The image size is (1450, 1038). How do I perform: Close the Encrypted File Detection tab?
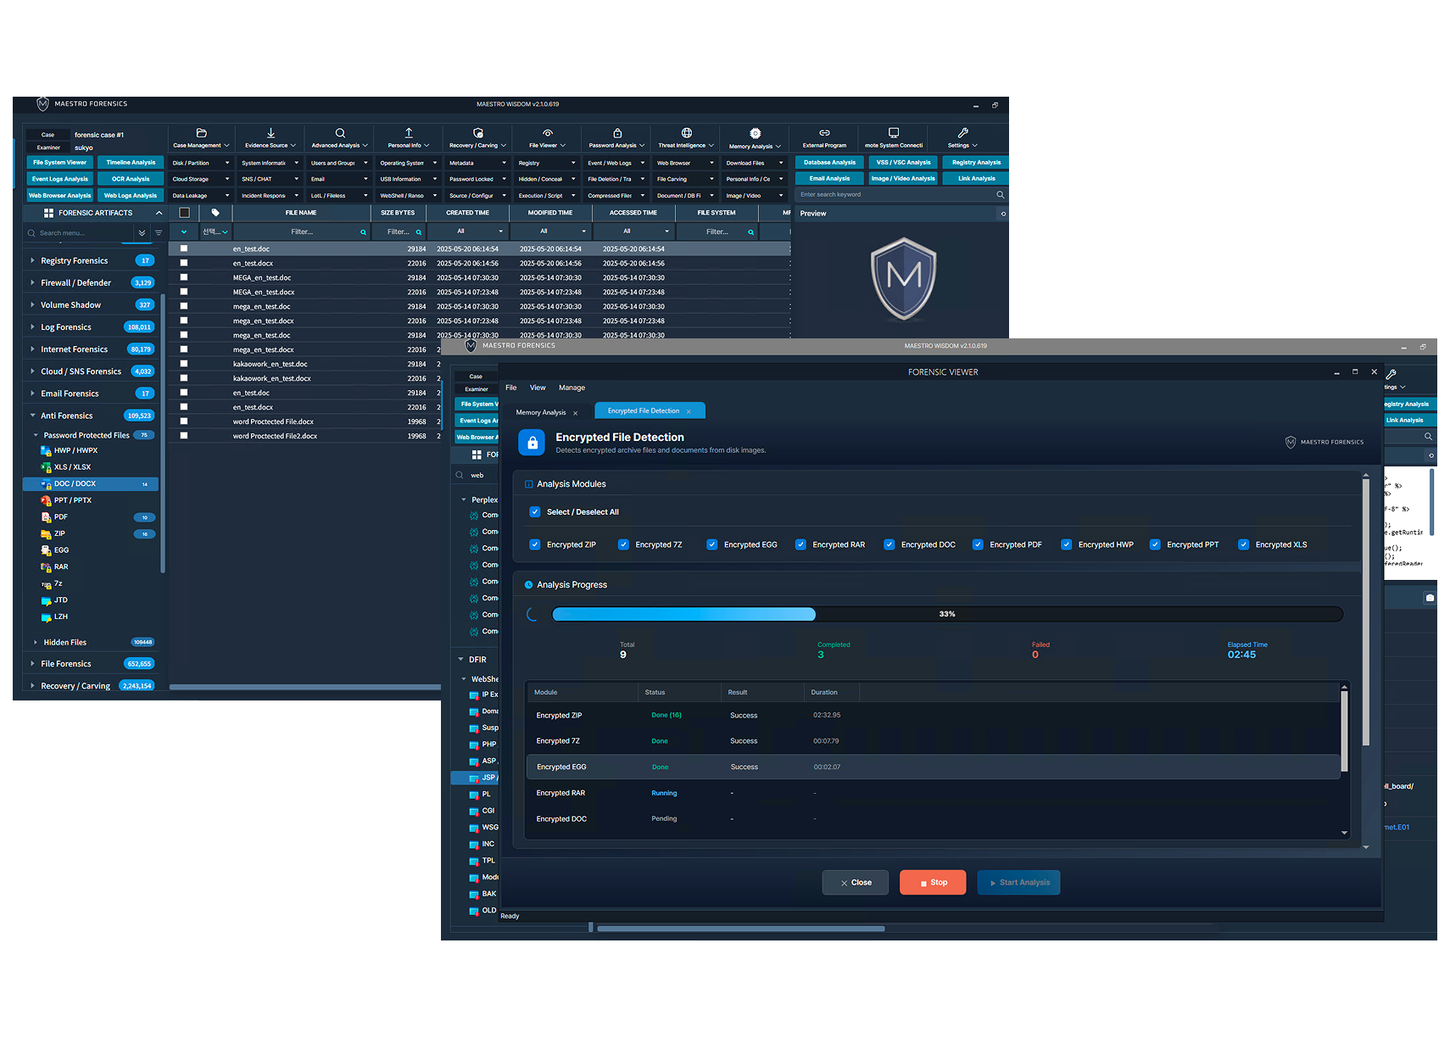[689, 411]
